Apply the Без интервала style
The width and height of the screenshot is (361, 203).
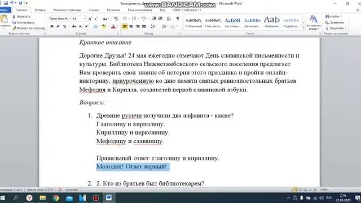213,23
